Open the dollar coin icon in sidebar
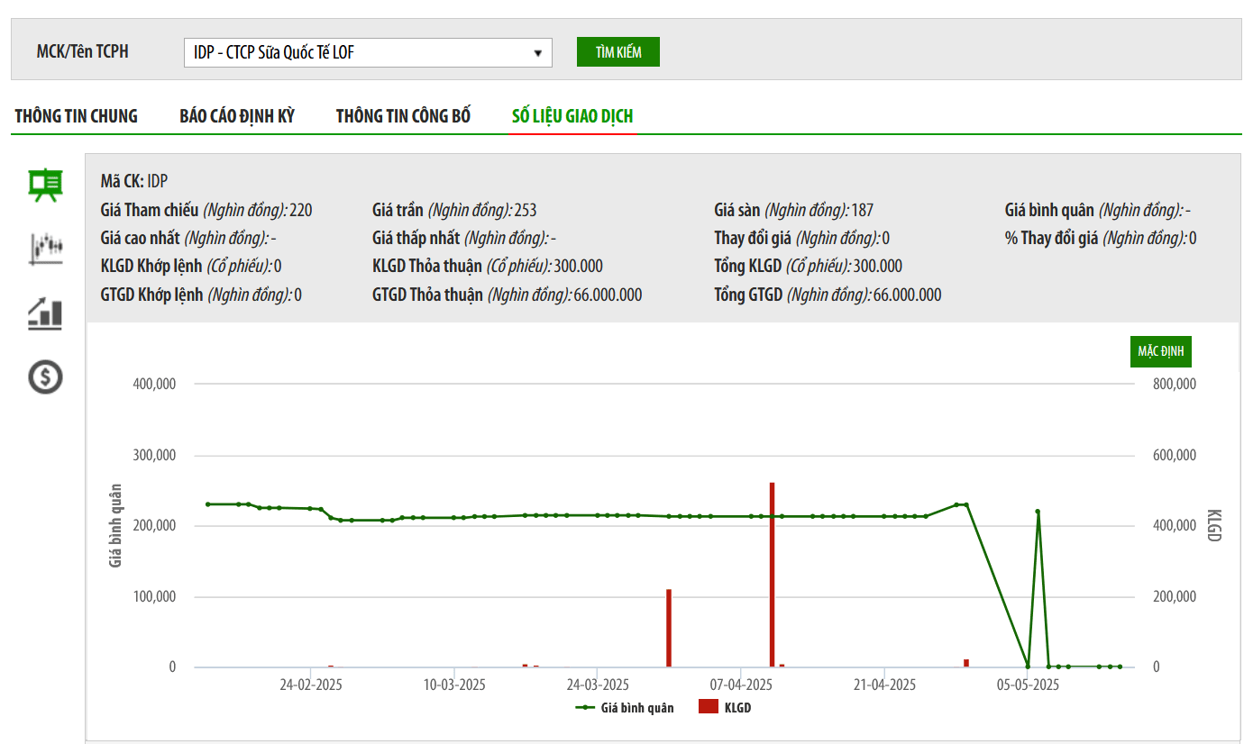Image resolution: width=1244 pixels, height=744 pixels. click(45, 377)
